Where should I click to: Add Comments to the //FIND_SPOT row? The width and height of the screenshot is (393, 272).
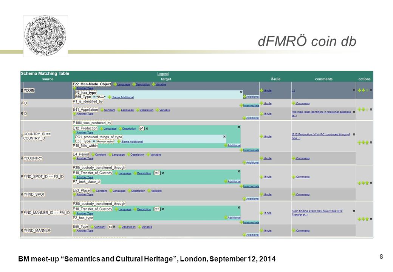[301, 195]
